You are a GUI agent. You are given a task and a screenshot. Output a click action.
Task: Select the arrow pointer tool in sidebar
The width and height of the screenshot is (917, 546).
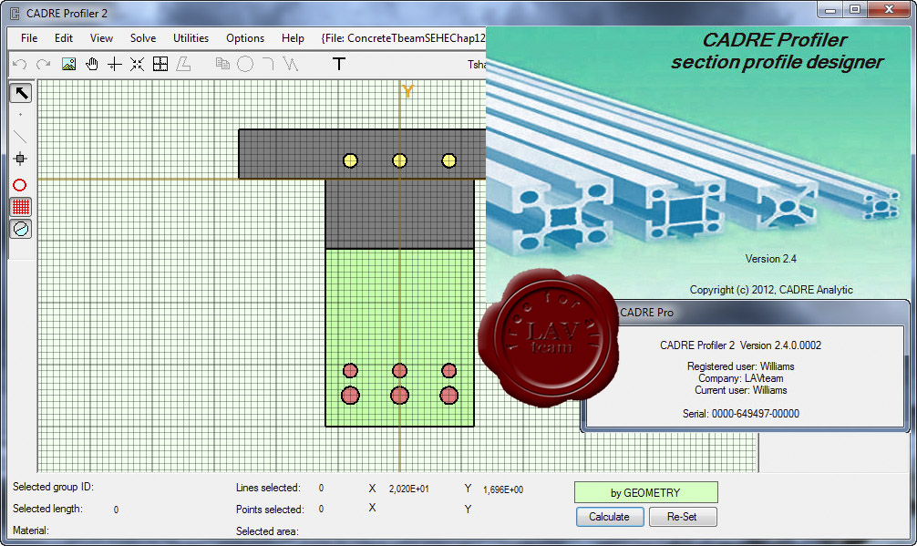coord(21,93)
